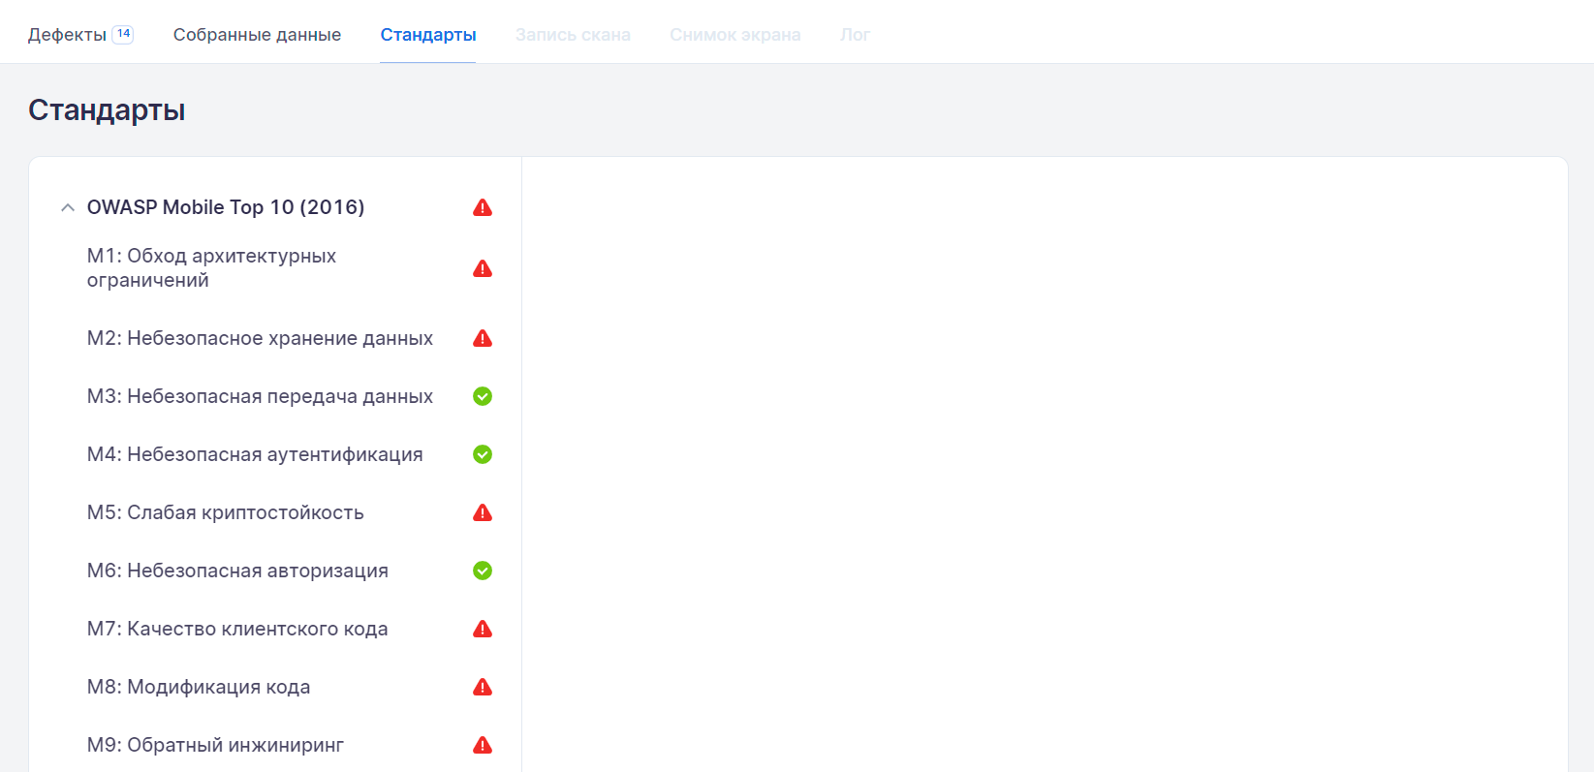The height and width of the screenshot is (772, 1594).
Task: Click the green checkmark icon for M3
Action: coord(483,396)
